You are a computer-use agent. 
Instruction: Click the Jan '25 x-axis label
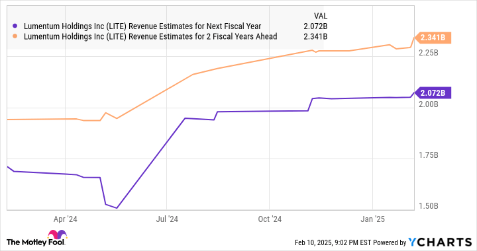tap(372, 219)
